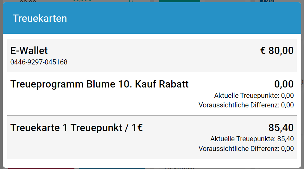
Task: Click dark red button below the dialog
Action: [x=41, y=168]
